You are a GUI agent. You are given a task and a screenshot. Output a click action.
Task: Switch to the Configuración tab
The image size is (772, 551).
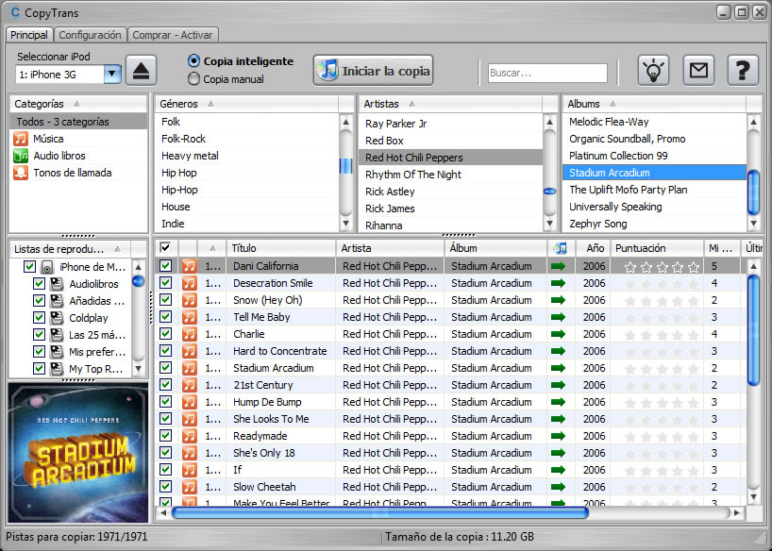click(x=90, y=35)
